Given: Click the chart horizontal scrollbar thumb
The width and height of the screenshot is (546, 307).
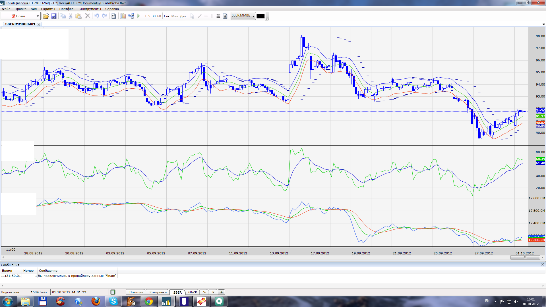Looking at the screenshot, I should 525,258.
